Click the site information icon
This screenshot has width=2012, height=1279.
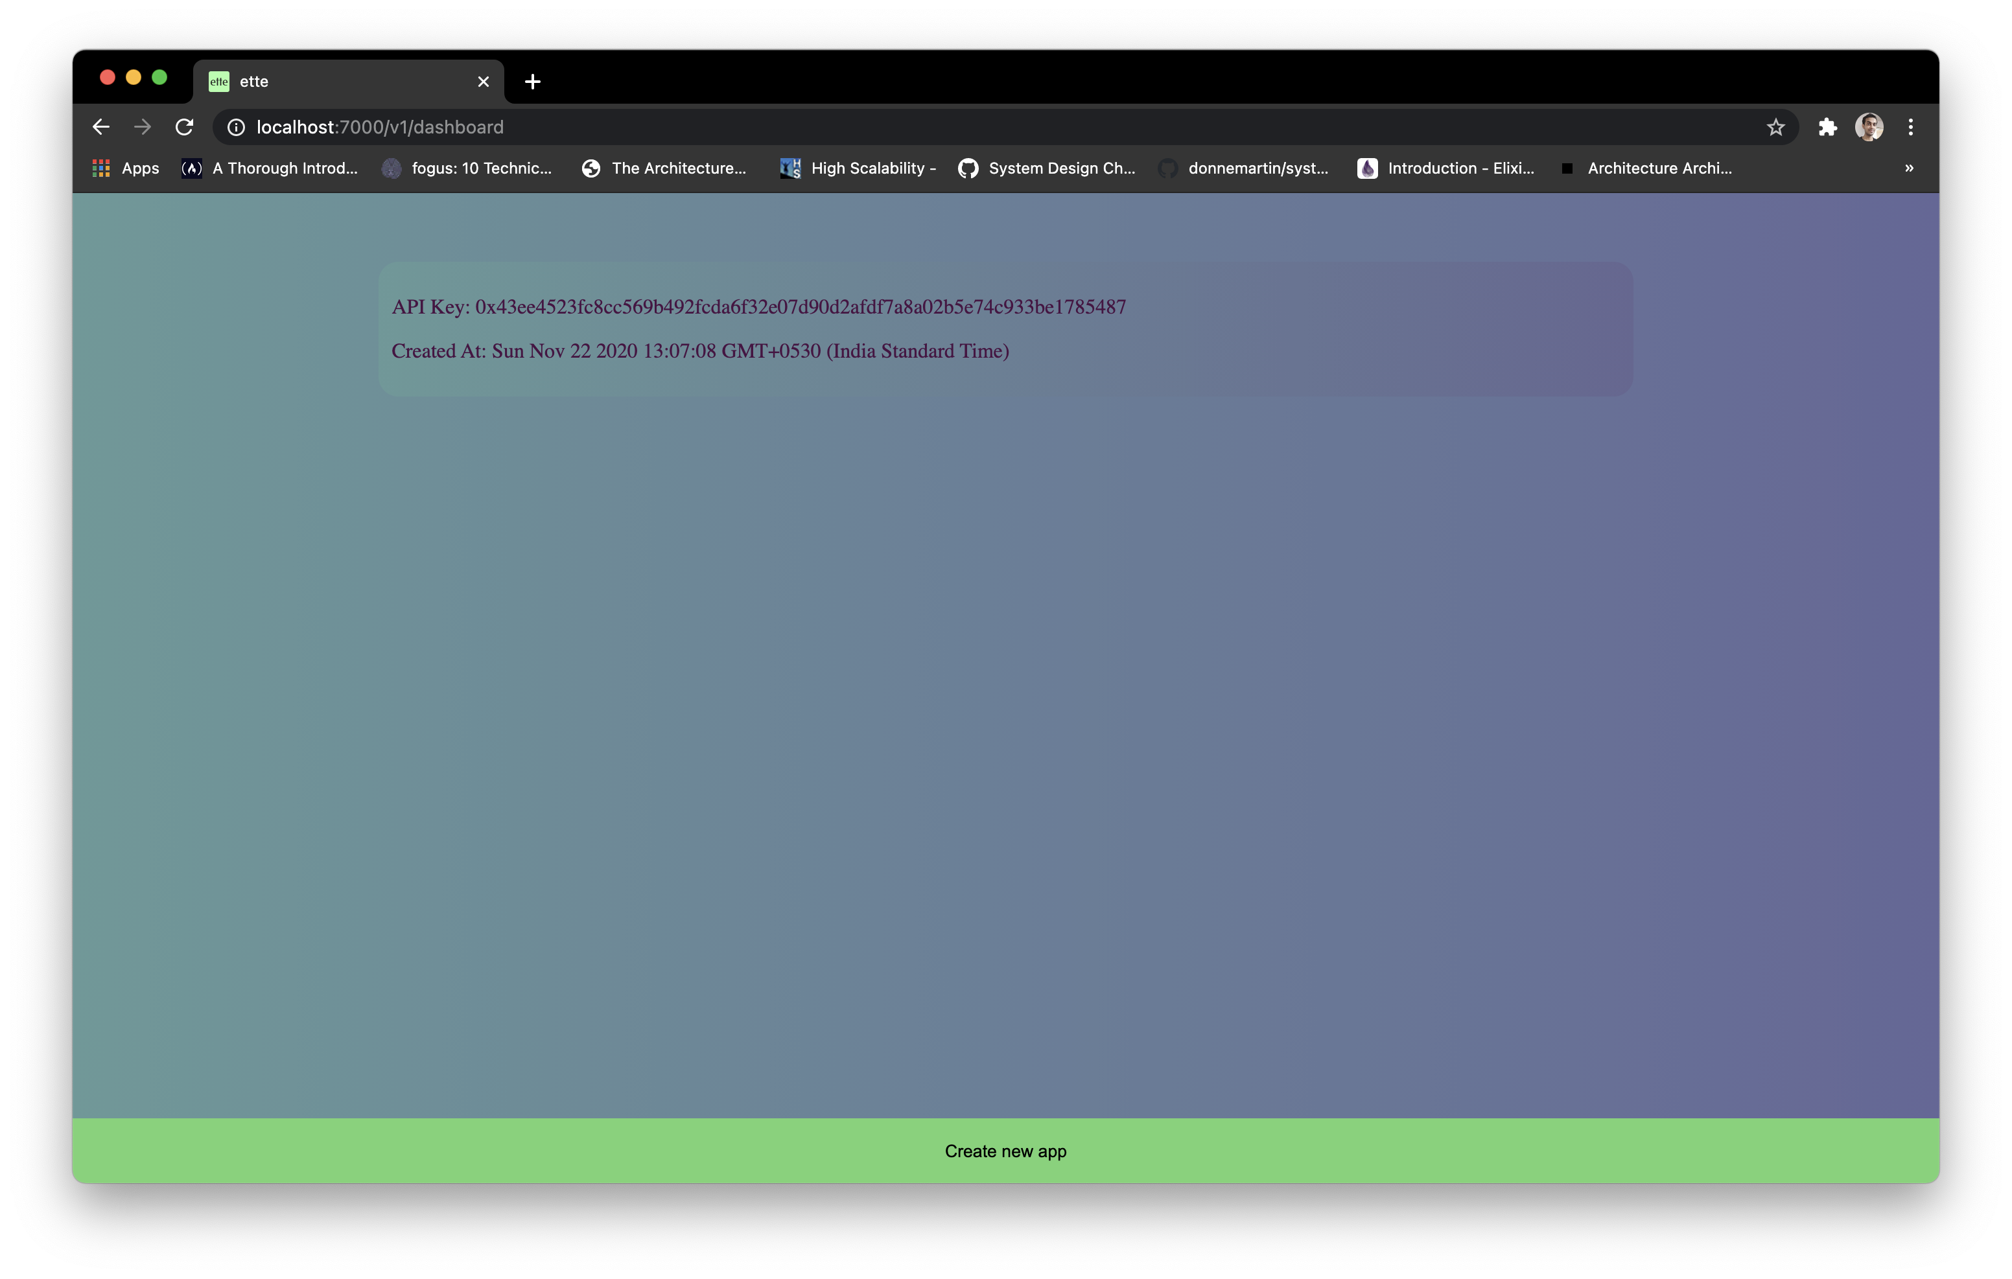tap(237, 127)
